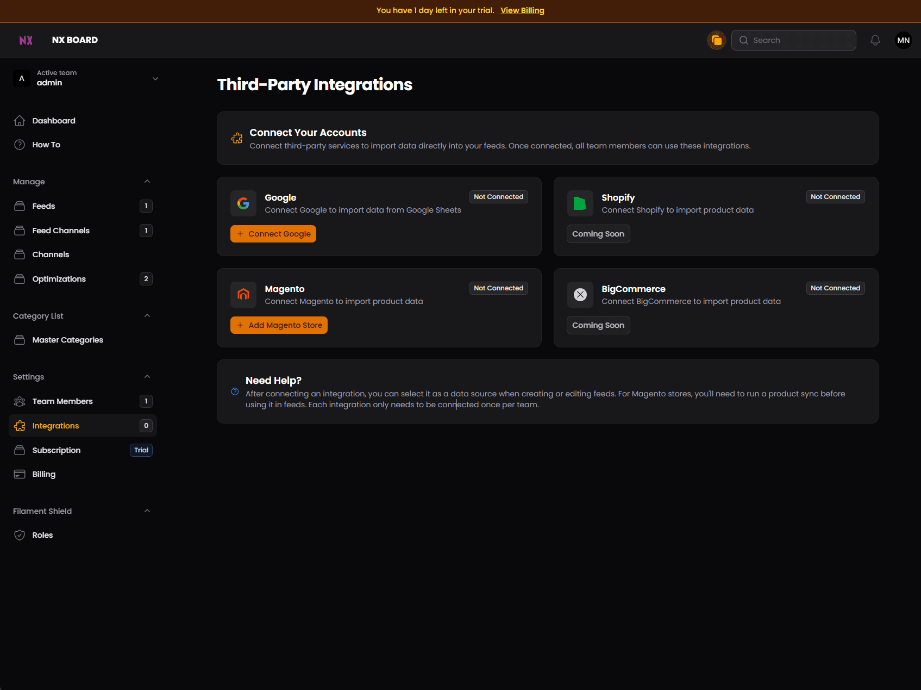Follow the View Billing link
This screenshot has height=690, width=921.
[522, 10]
